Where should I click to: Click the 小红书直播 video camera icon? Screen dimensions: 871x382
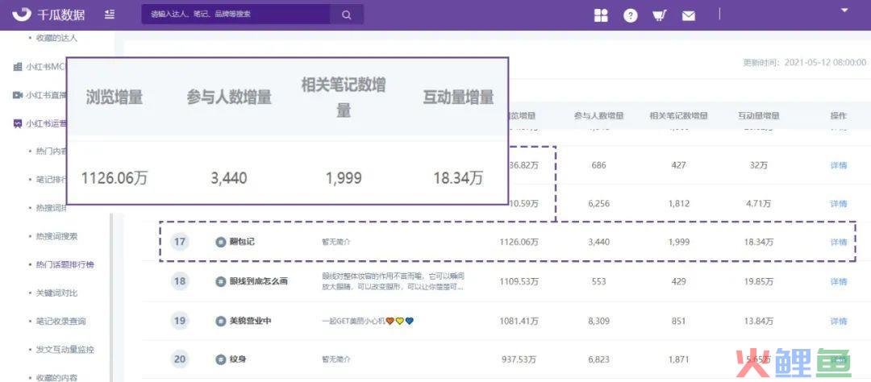click(x=17, y=95)
